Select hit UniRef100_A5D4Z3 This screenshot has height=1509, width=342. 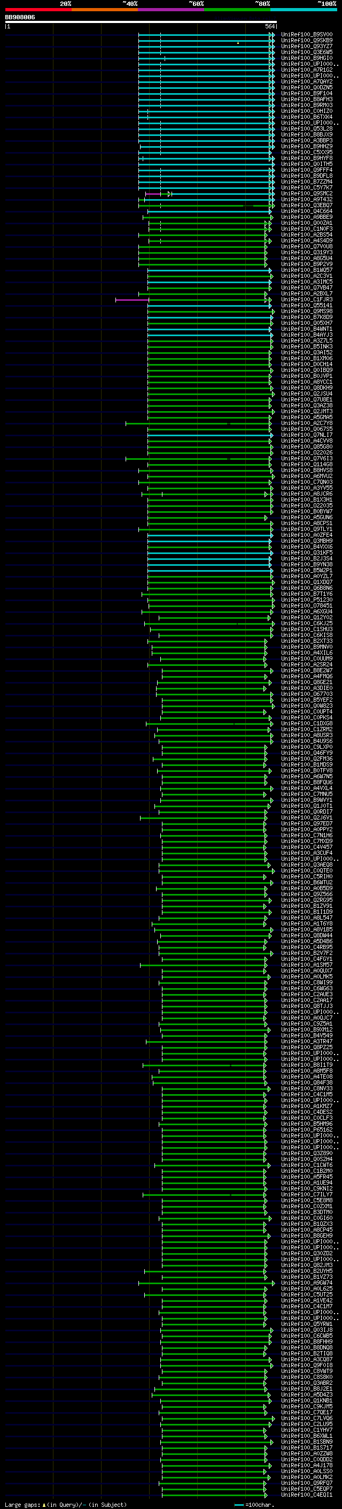[306, 1395]
